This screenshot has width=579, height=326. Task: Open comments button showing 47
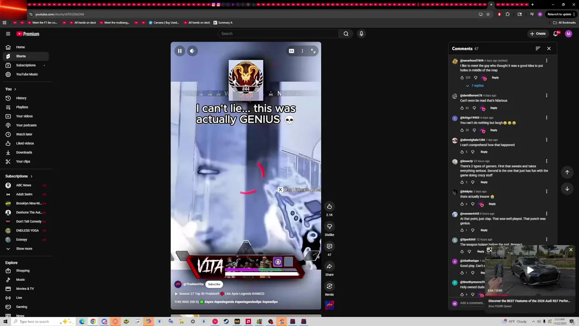pyautogui.click(x=329, y=246)
